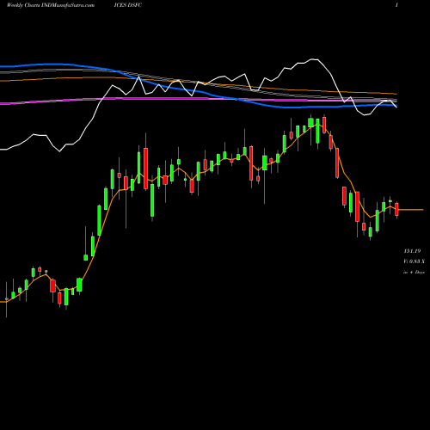Click the last red candlestick on the chart

coord(396,209)
